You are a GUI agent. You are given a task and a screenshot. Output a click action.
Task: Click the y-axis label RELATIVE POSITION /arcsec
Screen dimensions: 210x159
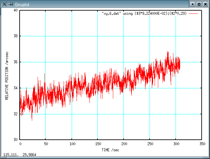7,76
